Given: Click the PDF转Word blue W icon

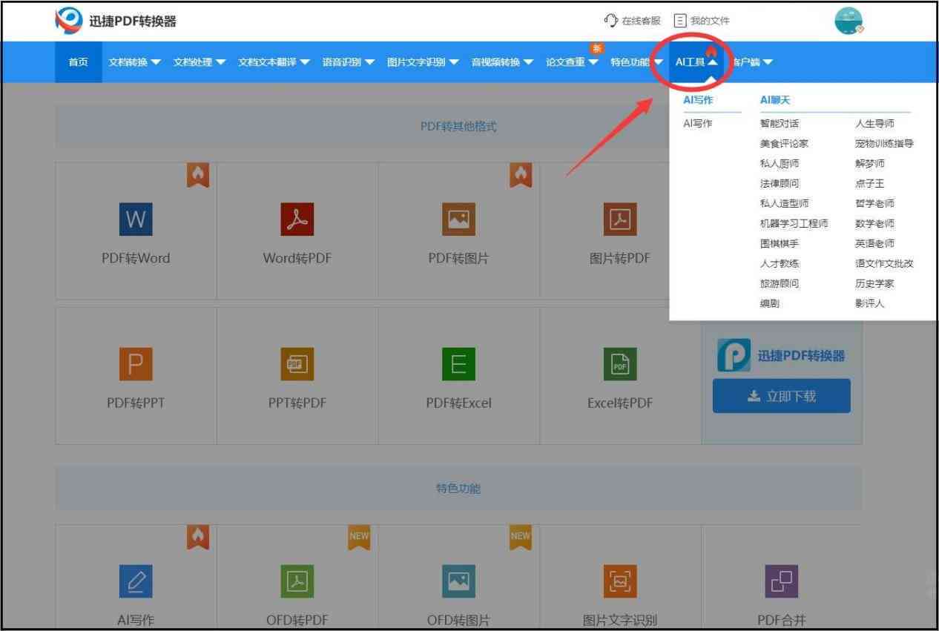Looking at the screenshot, I should tap(136, 219).
